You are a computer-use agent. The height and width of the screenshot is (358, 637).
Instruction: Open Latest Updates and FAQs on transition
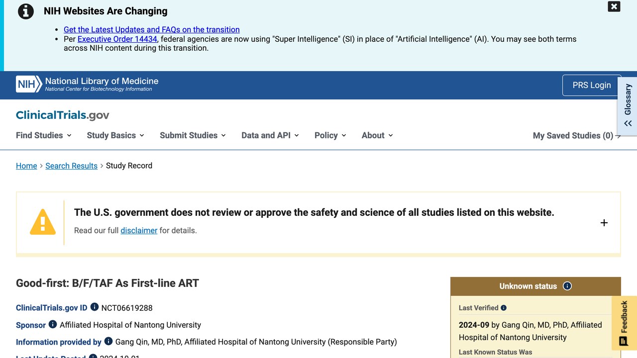152,29
